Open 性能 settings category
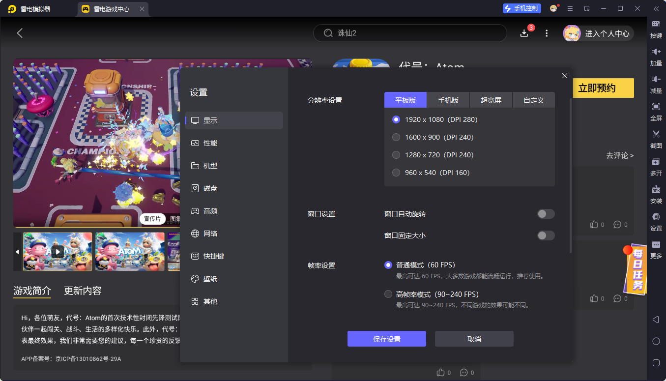 (x=234, y=143)
